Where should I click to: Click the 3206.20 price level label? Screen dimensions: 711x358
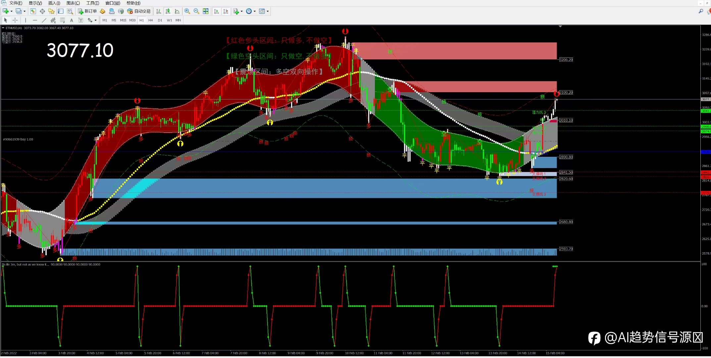point(566,60)
